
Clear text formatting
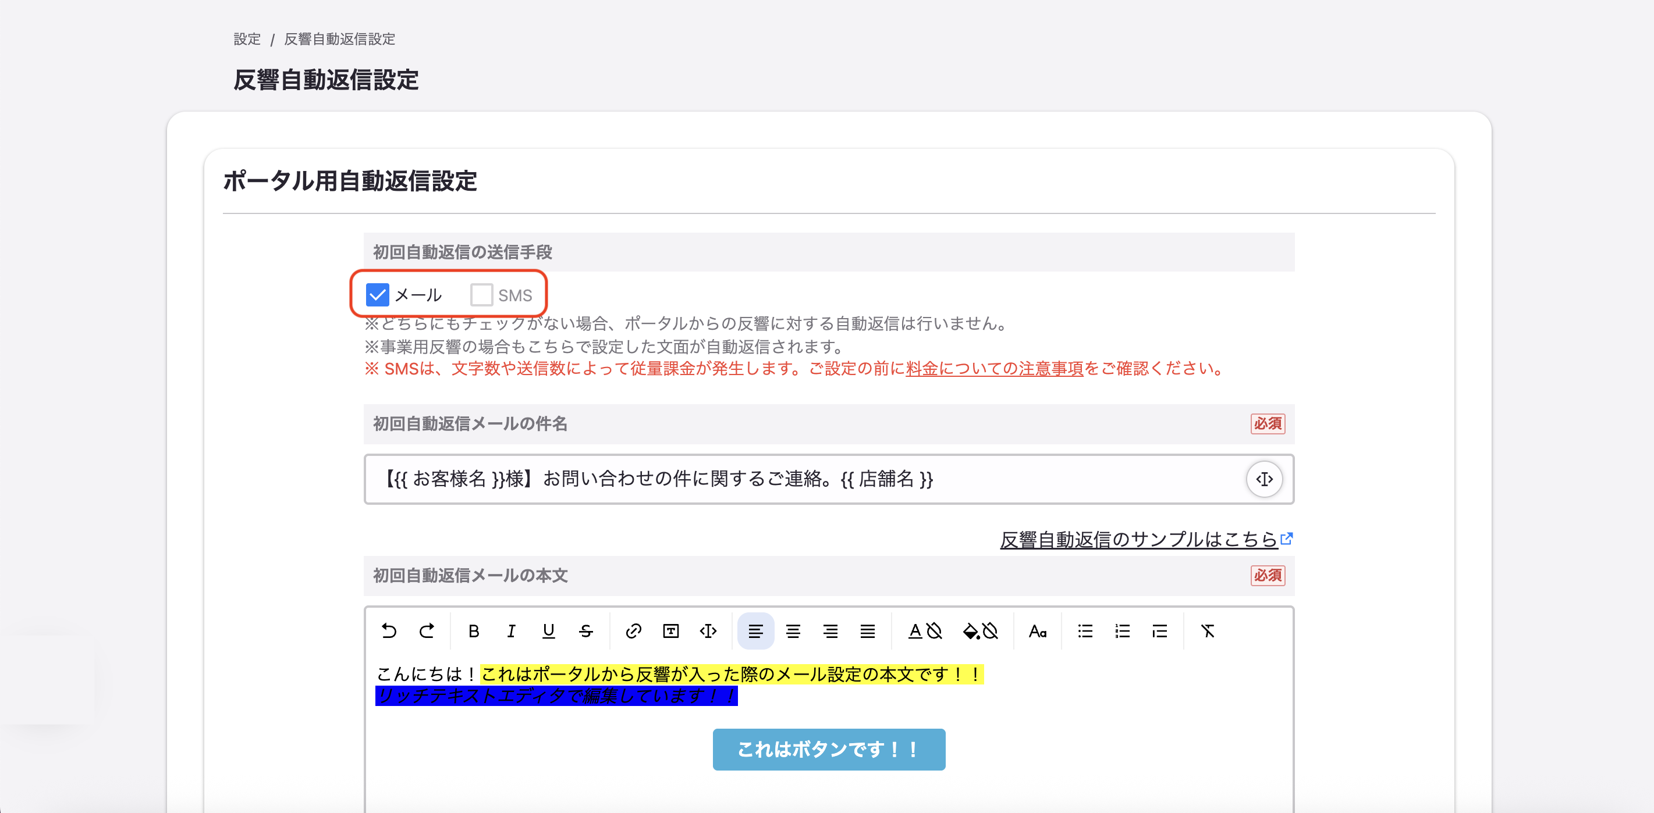(x=1208, y=631)
